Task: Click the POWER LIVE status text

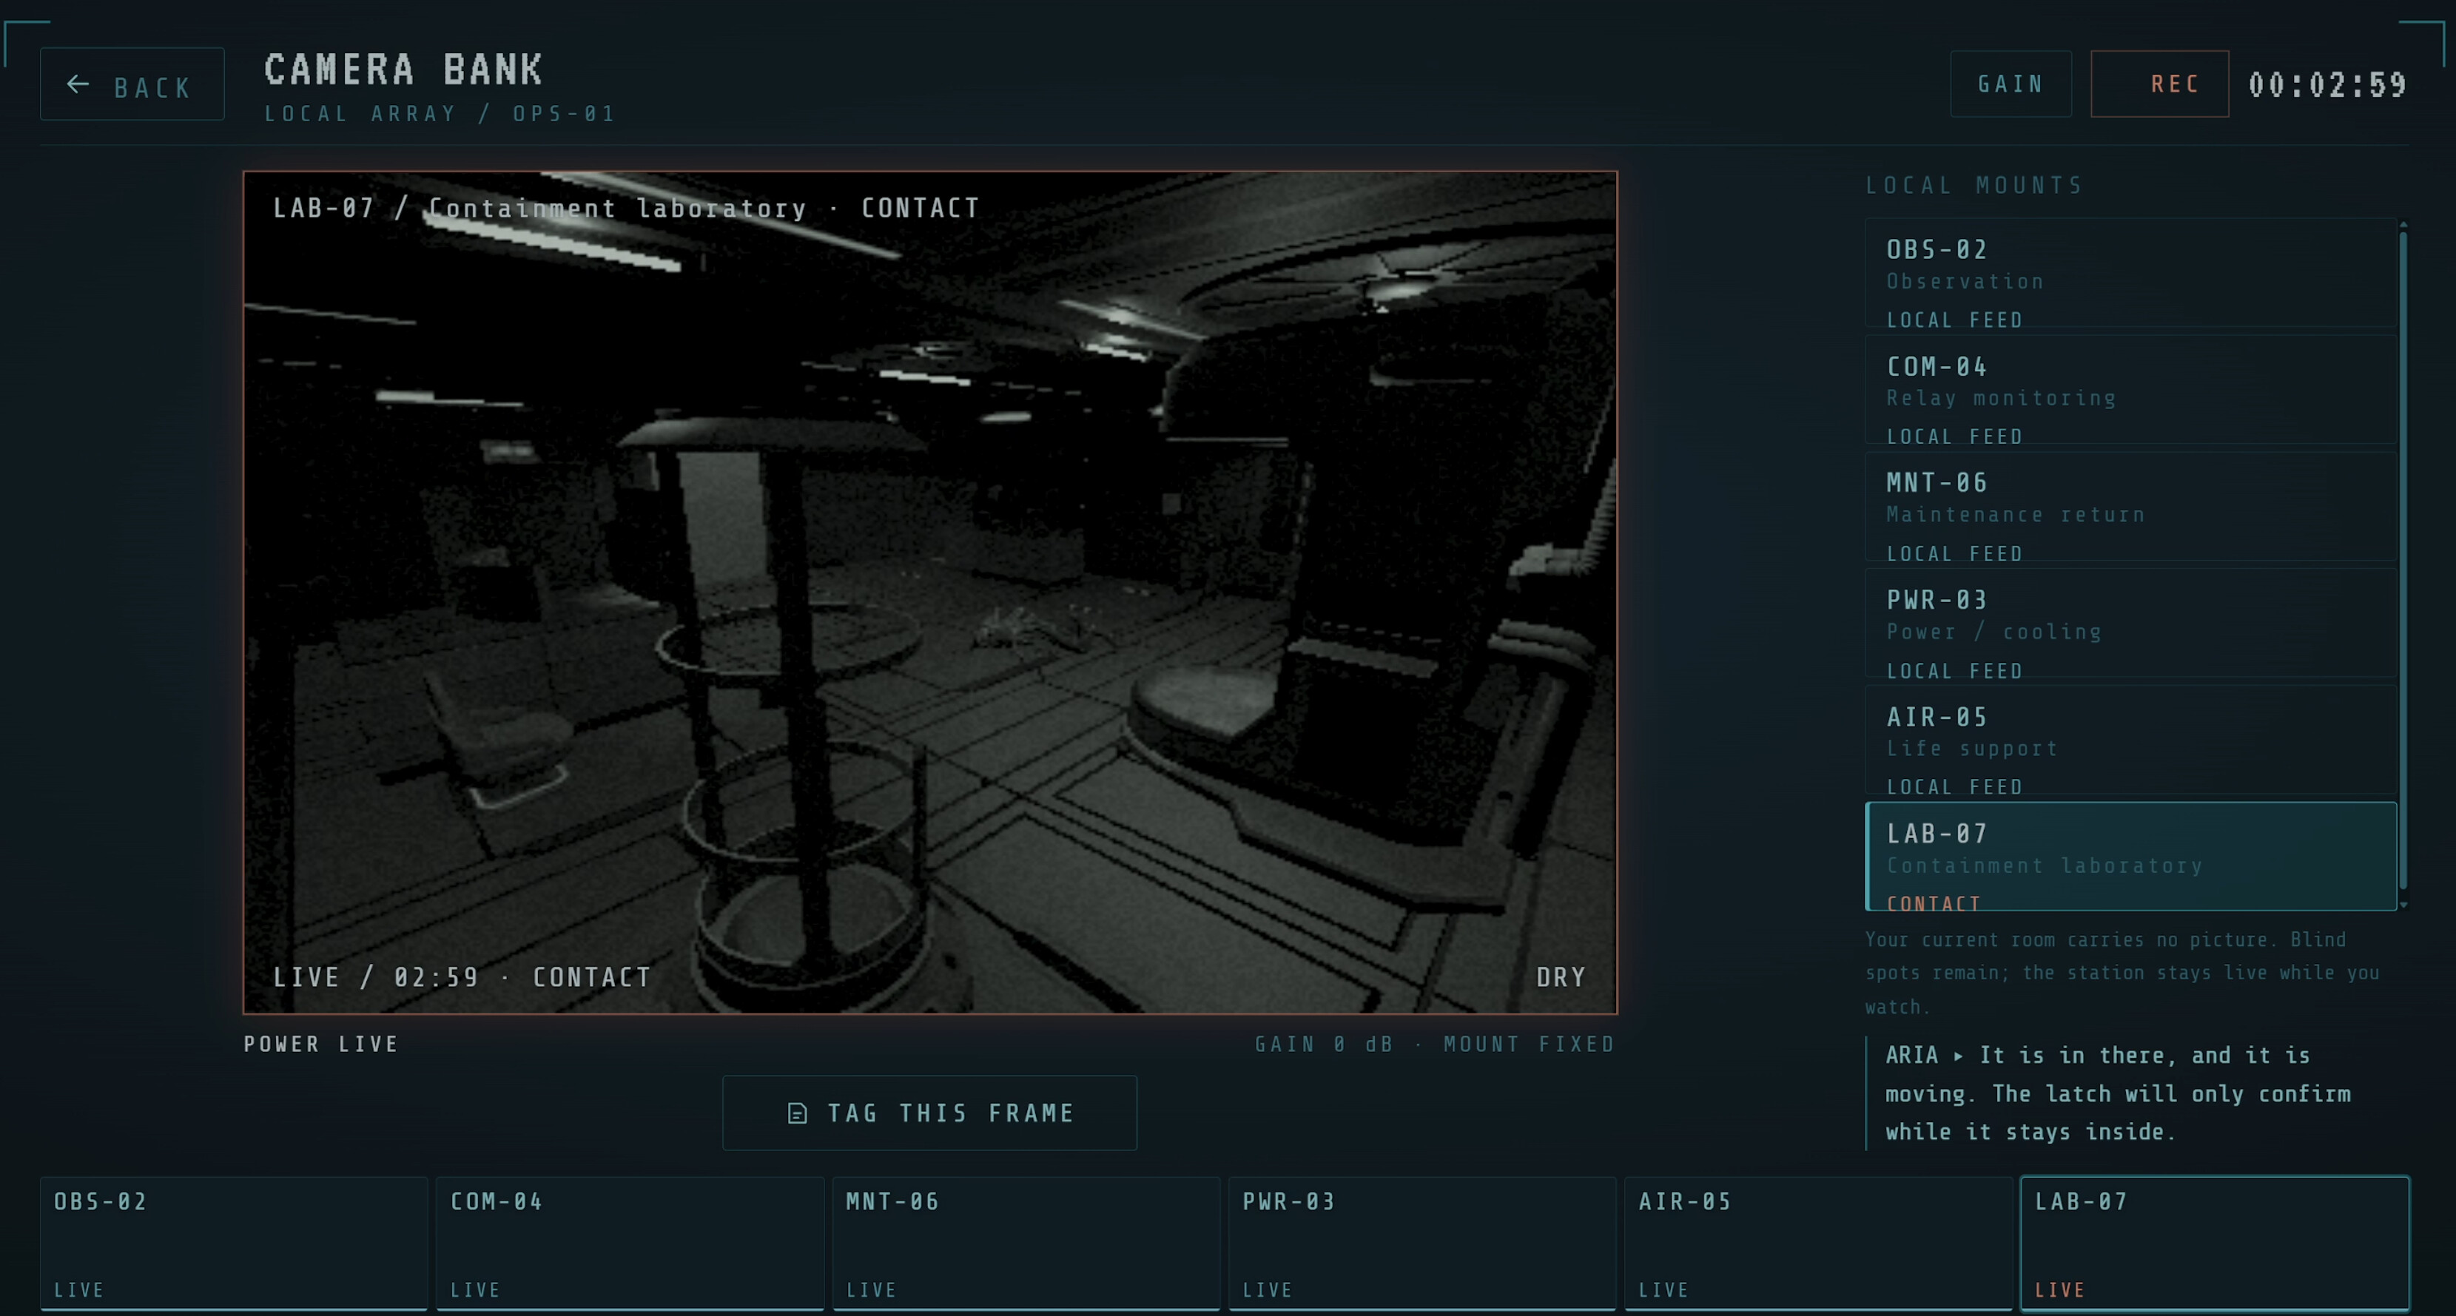Action: [x=321, y=1045]
